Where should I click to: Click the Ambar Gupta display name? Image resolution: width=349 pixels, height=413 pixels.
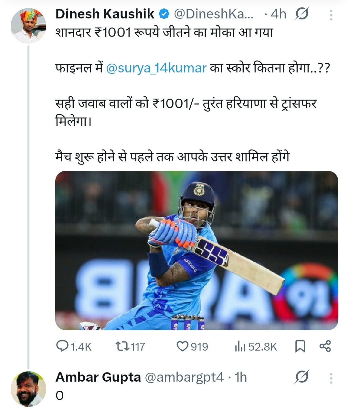(98, 377)
